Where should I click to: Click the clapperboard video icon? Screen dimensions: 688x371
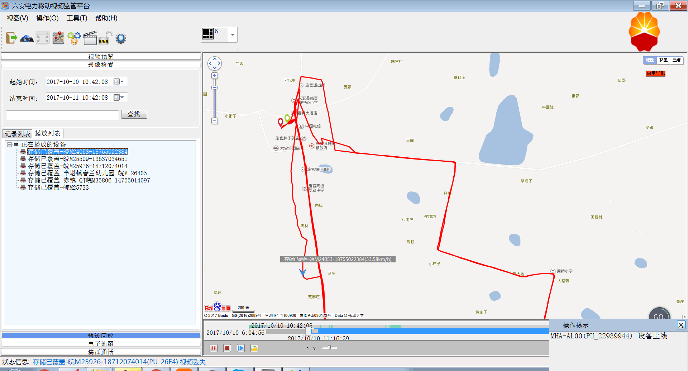click(90, 38)
